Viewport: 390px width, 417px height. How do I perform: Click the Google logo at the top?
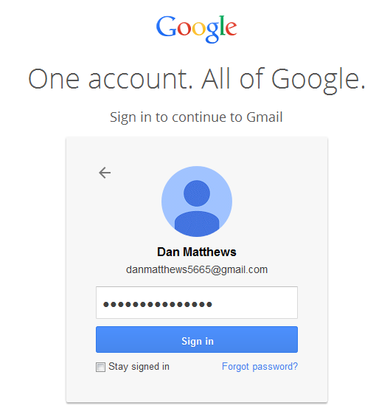click(x=196, y=30)
